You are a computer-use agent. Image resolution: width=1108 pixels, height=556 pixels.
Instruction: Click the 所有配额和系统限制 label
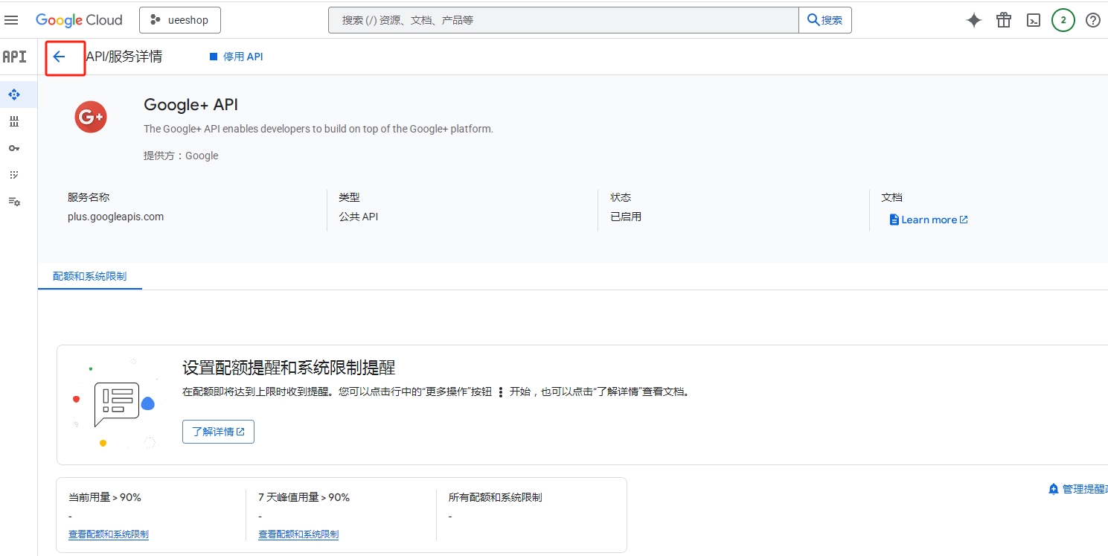click(495, 497)
